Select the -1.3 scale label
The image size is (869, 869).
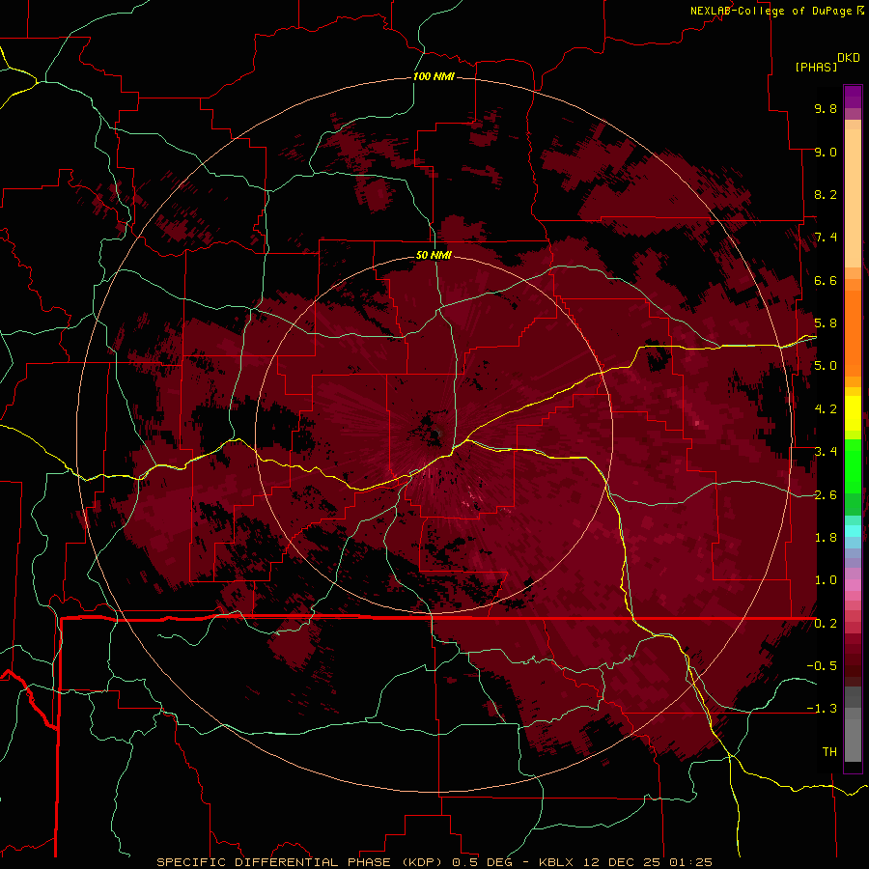click(x=822, y=709)
